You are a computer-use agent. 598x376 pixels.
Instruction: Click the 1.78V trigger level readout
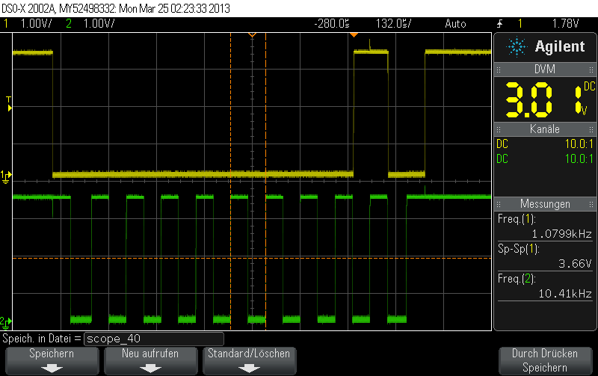click(x=566, y=24)
